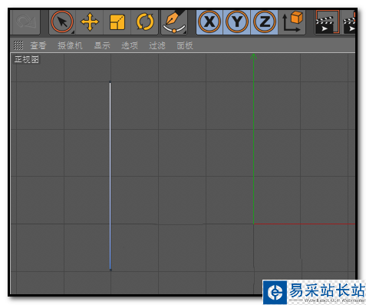Screen dimensions: 366x305
Task: Activate the Rotate tool
Action: click(145, 22)
